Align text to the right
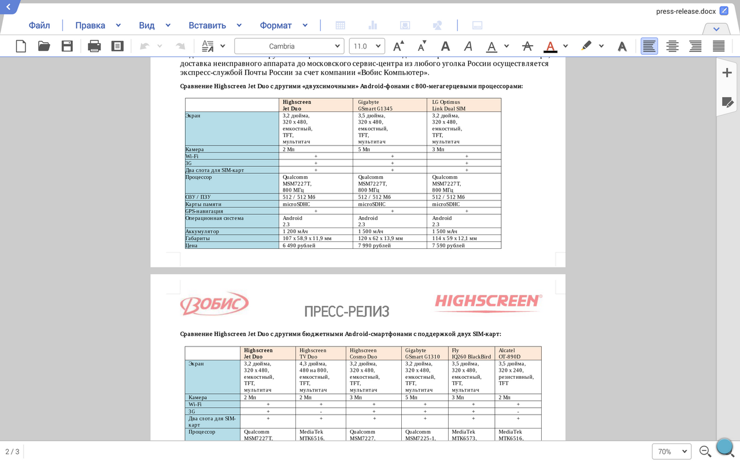 coord(695,46)
